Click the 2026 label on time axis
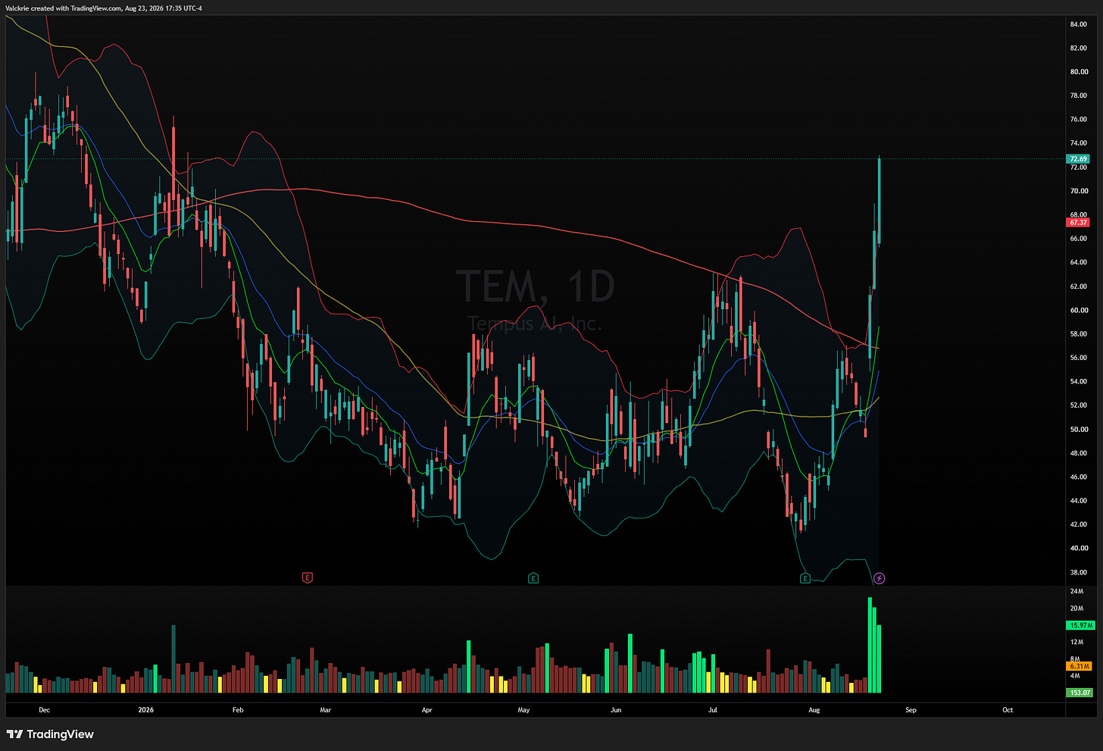 [145, 710]
